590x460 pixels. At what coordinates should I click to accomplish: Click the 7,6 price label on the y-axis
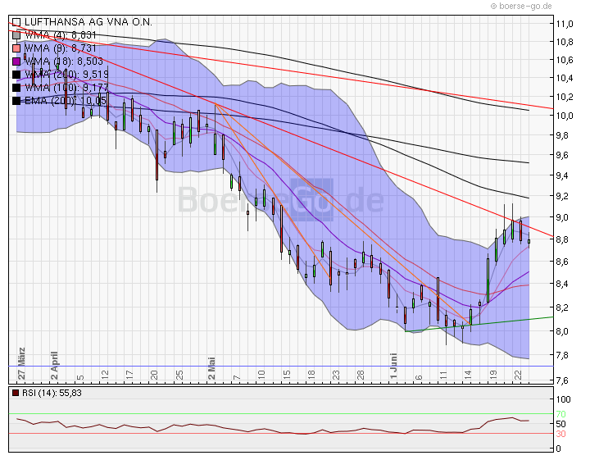(563, 380)
